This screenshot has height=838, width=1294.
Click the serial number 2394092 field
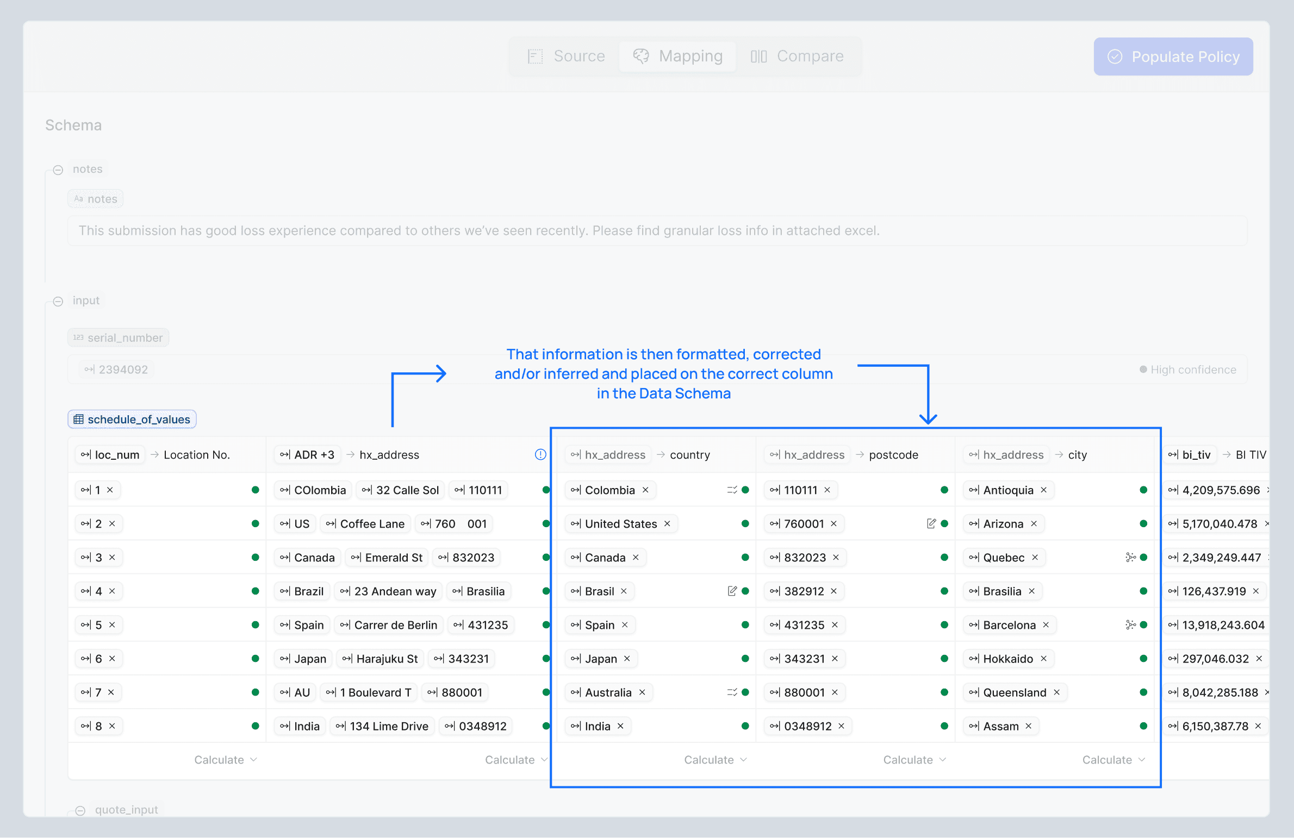point(116,370)
